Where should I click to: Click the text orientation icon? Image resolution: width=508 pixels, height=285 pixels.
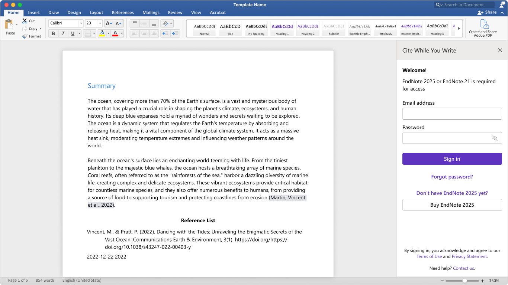[165, 23]
